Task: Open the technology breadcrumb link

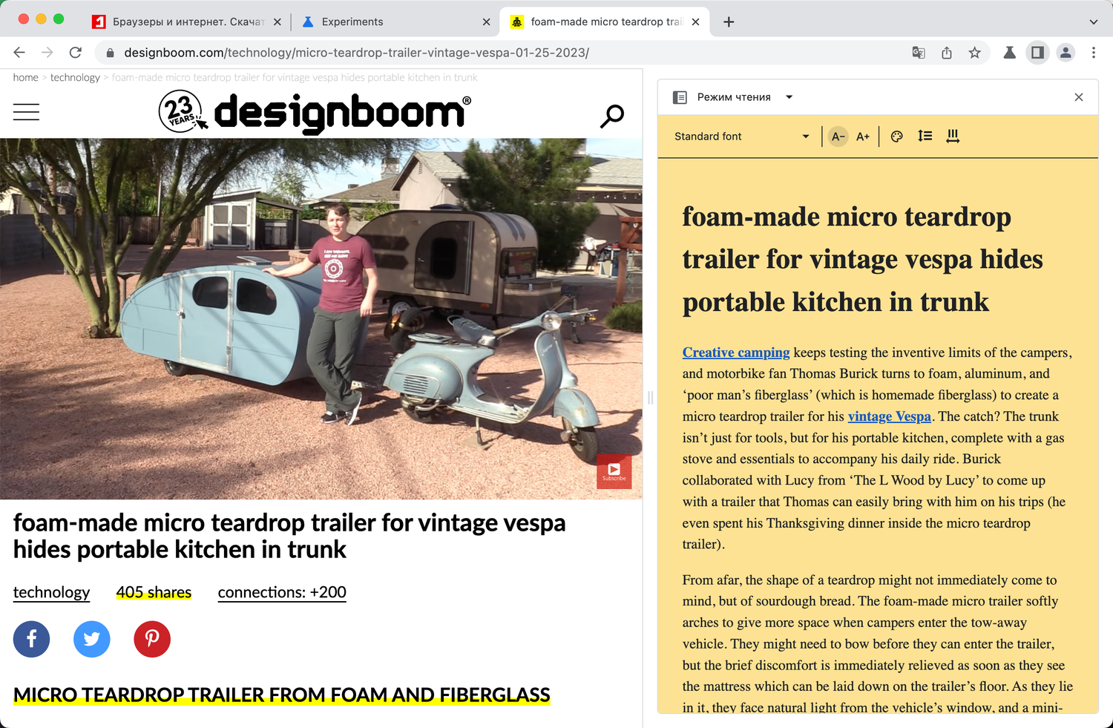Action: [x=75, y=77]
